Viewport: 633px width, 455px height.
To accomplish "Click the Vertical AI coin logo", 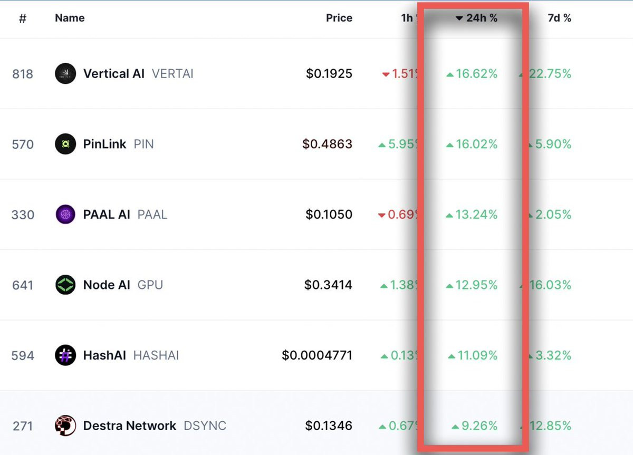I will tap(65, 74).
